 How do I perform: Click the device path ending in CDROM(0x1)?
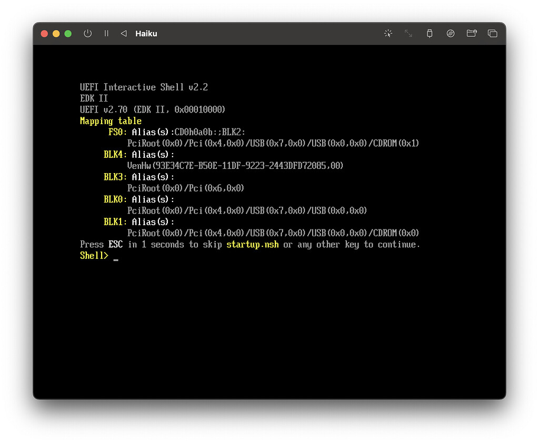273,143
